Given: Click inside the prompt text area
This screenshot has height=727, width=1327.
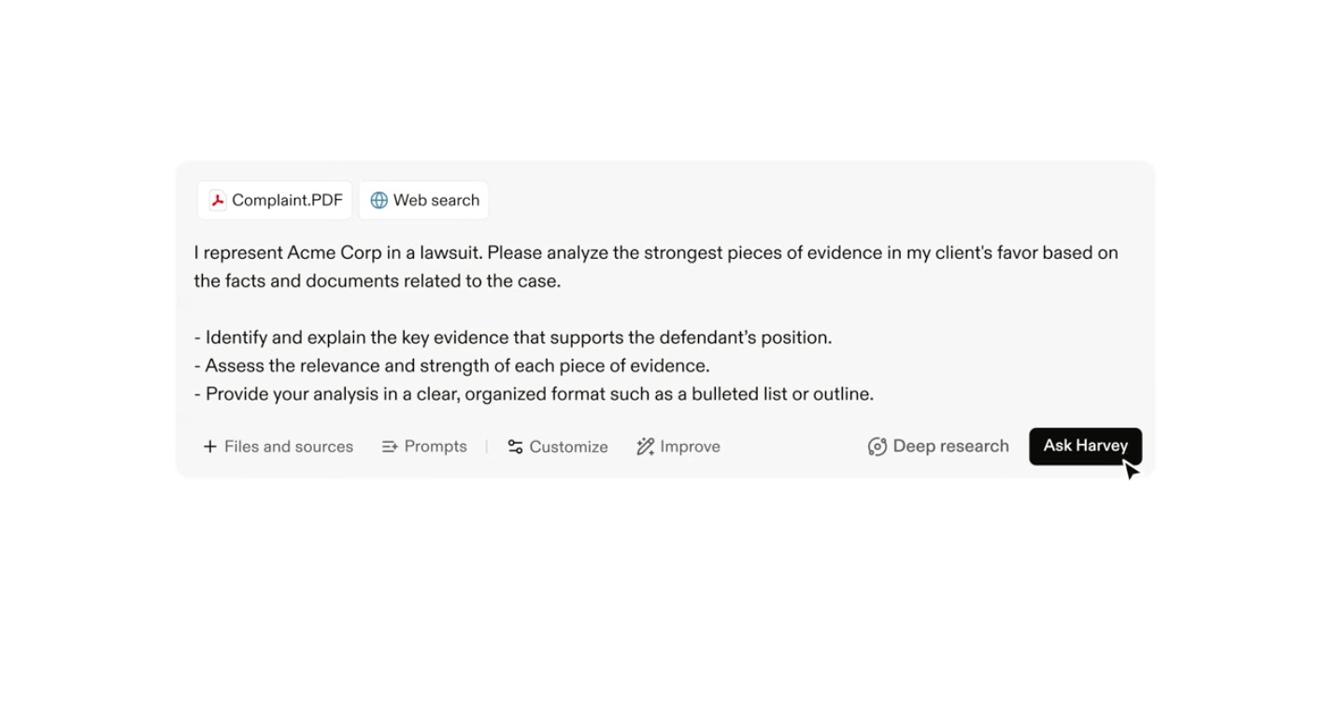Looking at the screenshot, I should (x=654, y=322).
